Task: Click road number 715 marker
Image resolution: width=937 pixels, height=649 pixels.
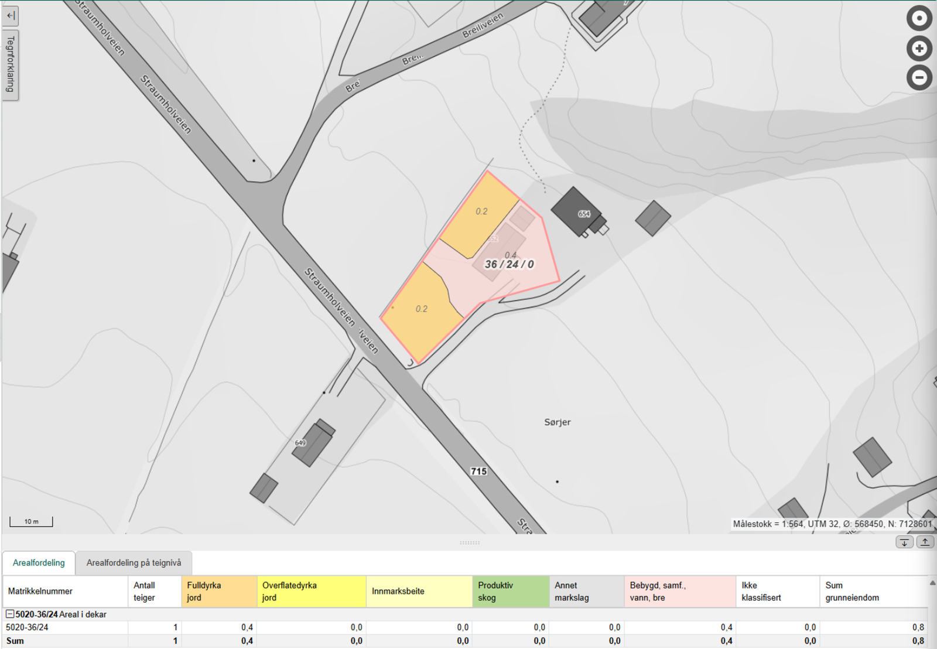Action: 478,471
